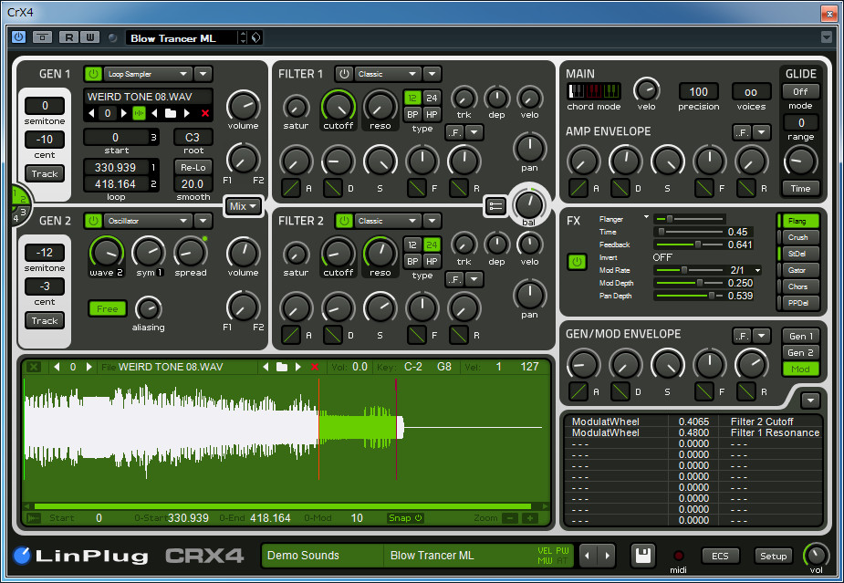Click the diamond icon beside the host preset name

point(255,37)
